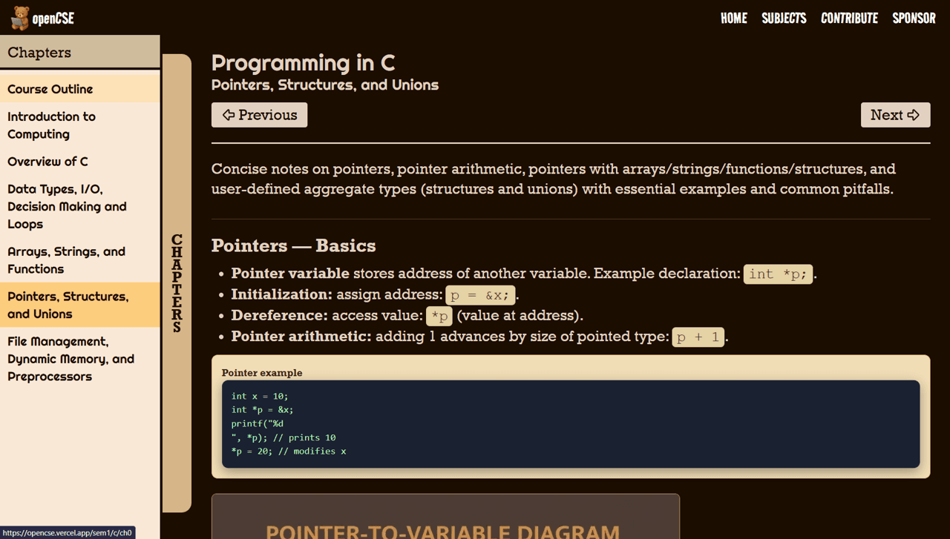Open the CONTRIBUTE page
Viewport: 950px width, 539px height.
point(849,18)
